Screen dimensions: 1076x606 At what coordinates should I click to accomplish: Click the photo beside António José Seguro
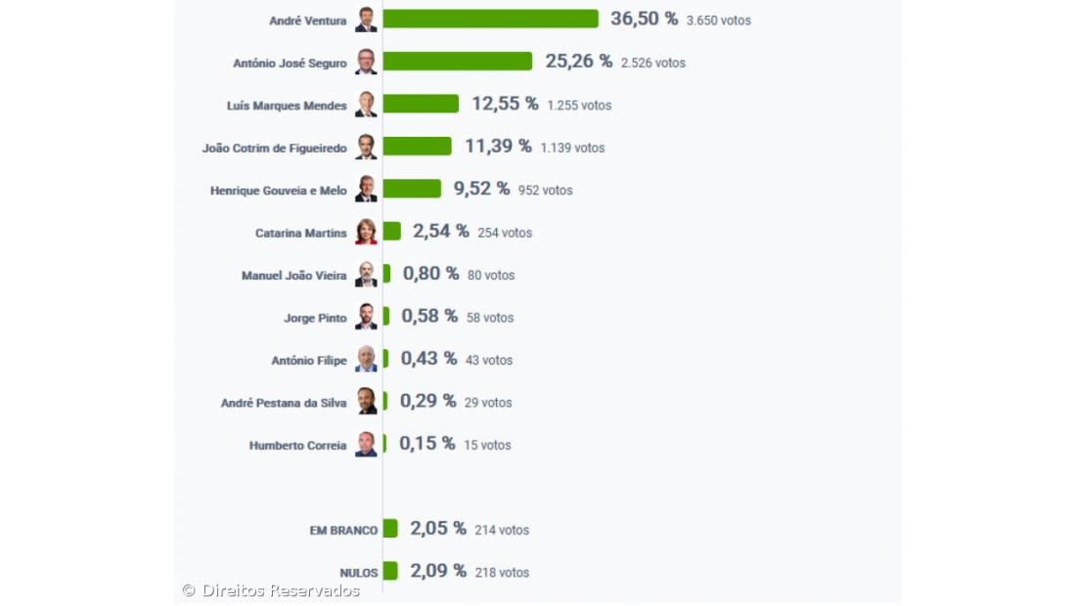pos(366,62)
